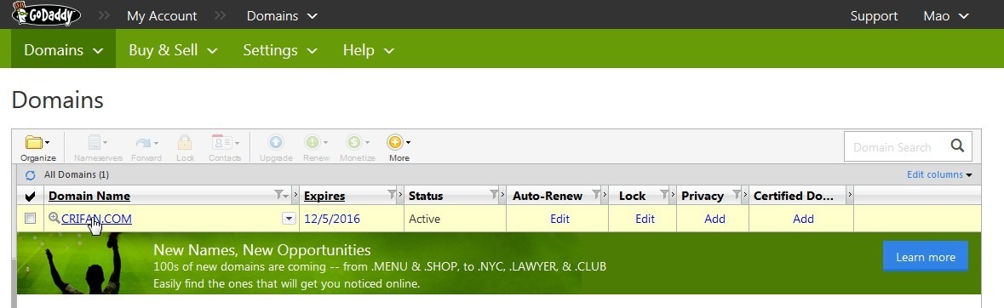Refresh the All Domains list
1004x308 pixels.
[x=30, y=174]
